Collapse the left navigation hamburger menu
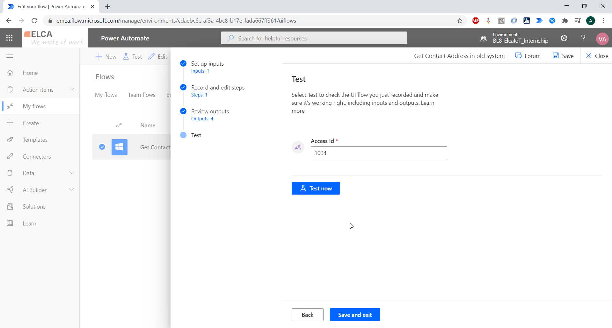 (x=10, y=56)
